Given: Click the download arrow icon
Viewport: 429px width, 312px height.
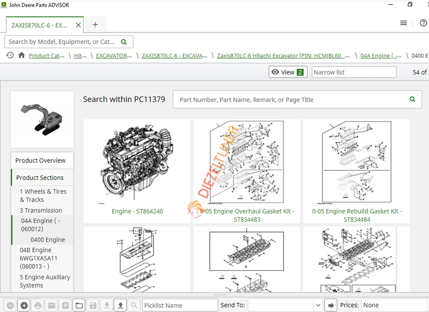Looking at the screenshot, I should click(107, 305).
